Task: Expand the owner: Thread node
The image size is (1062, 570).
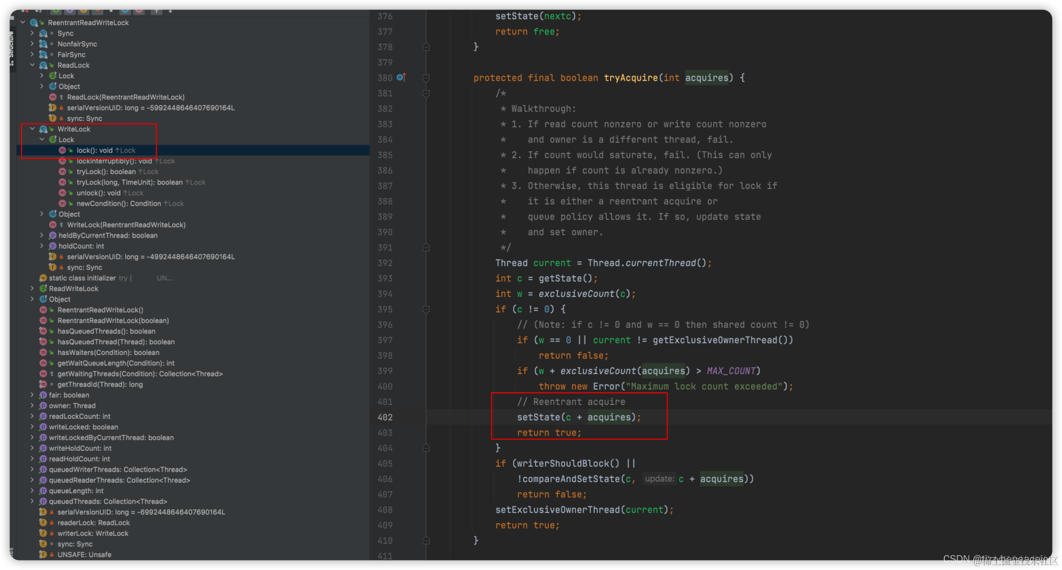Action: point(32,406)
